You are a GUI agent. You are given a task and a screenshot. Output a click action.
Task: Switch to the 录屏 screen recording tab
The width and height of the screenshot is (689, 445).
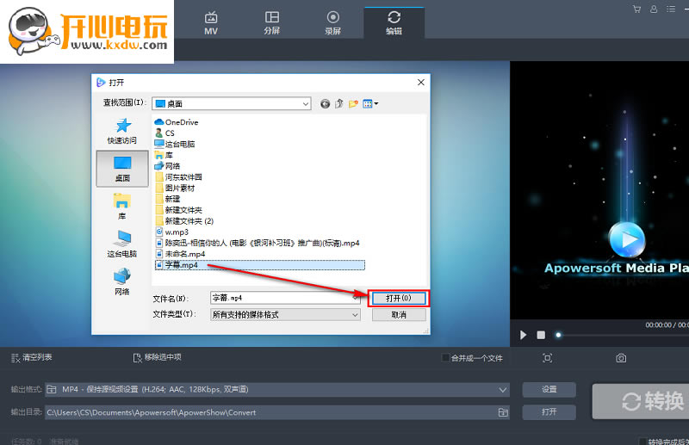click(332, 22)
